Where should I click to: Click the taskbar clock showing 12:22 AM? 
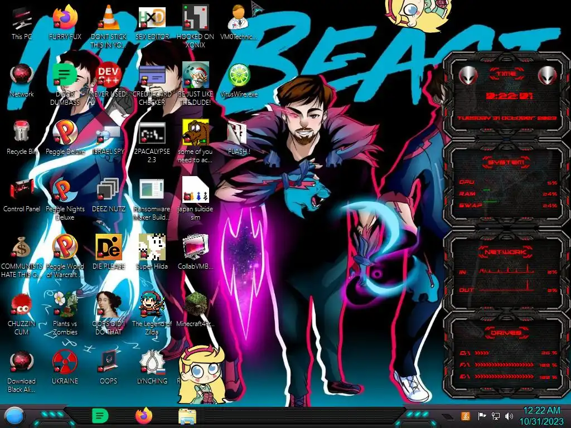point(541,416)
